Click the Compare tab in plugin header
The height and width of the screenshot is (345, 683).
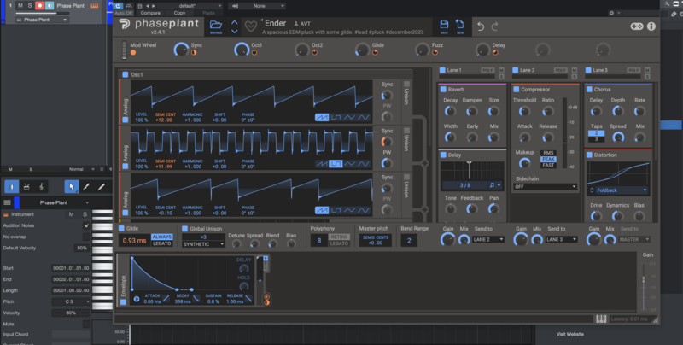point(149,13)
